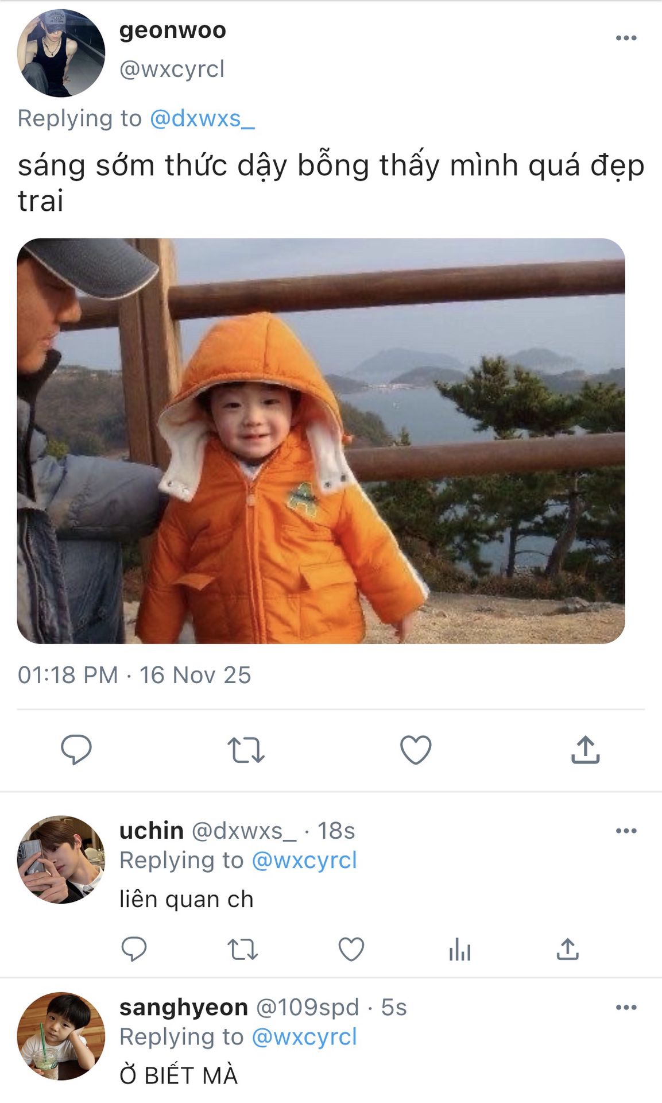This screenshot has width=662, height=1103.
Task: Retweet geonwoo's main tweet
Action: (x=246, y=749)
